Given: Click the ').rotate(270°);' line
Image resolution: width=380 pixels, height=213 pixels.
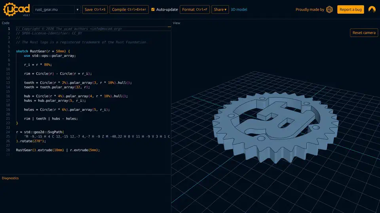Looking at the screenshot, I should [31, 141].
